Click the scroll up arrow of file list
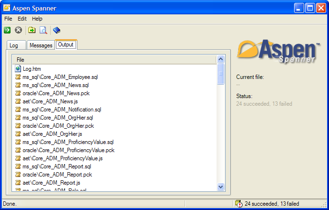 click(x=221, y=59)
